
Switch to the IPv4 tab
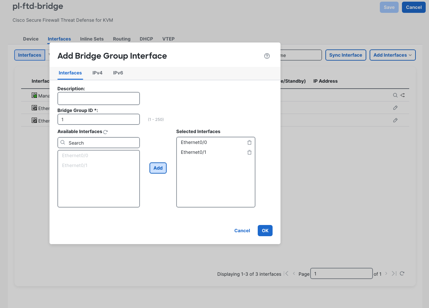point(97,73)
